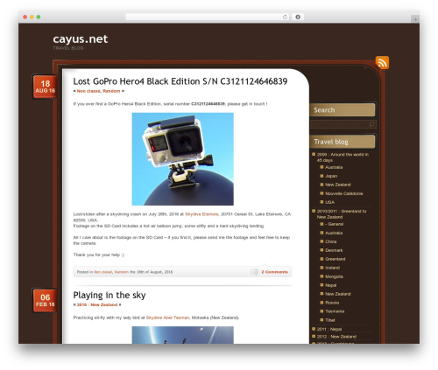This screenshot has width=438, height=370.
Task: Open the Lost GoPro Hero4 post title
Action: click(180, 81)
